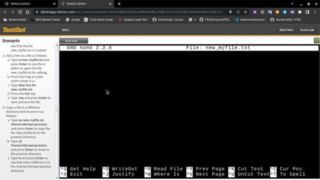Open the browser home page
Screen dimensions: 320x180
click(27, 12)
